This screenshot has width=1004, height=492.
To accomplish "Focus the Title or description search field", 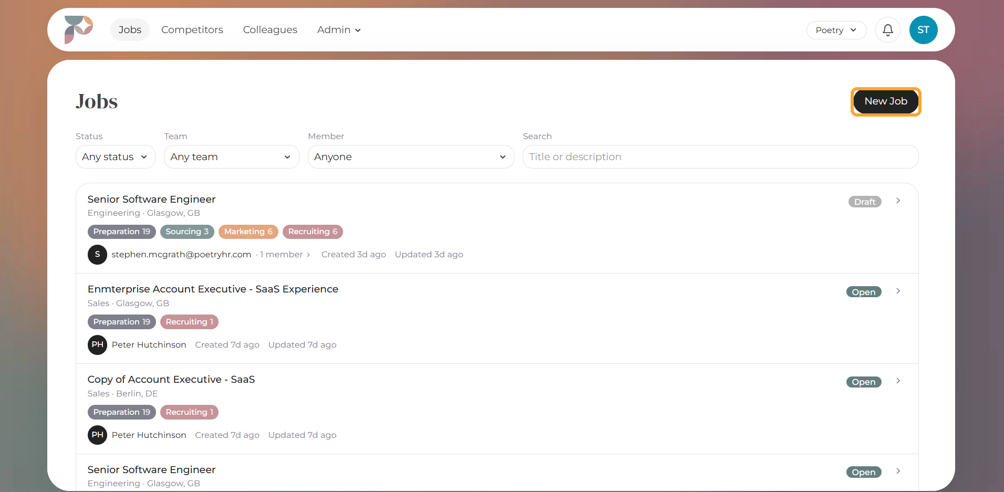I will point(720,156).
